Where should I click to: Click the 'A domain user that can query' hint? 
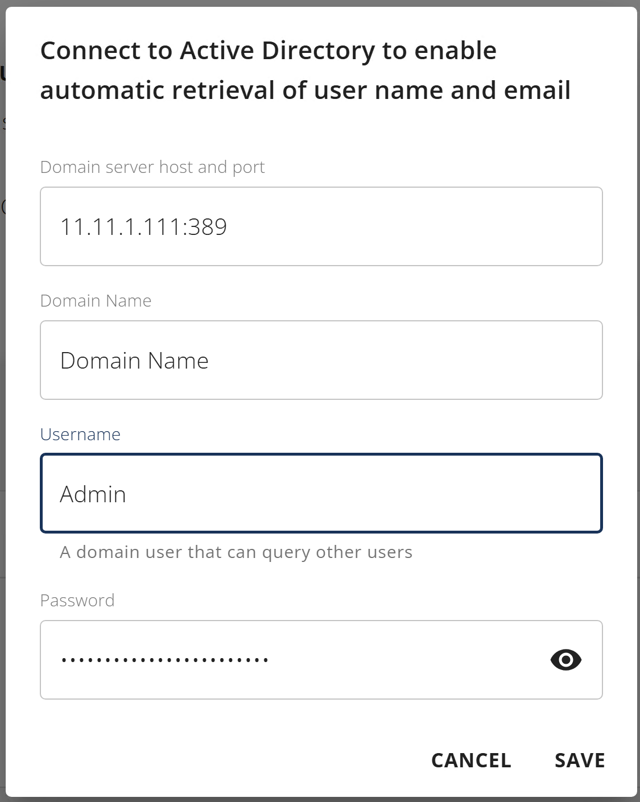(236, 552)
